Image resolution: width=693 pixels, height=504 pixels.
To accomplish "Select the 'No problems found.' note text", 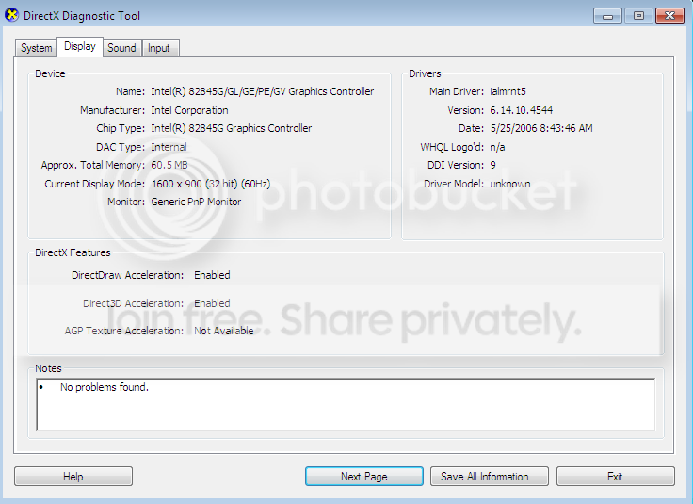I will [105, 387].
